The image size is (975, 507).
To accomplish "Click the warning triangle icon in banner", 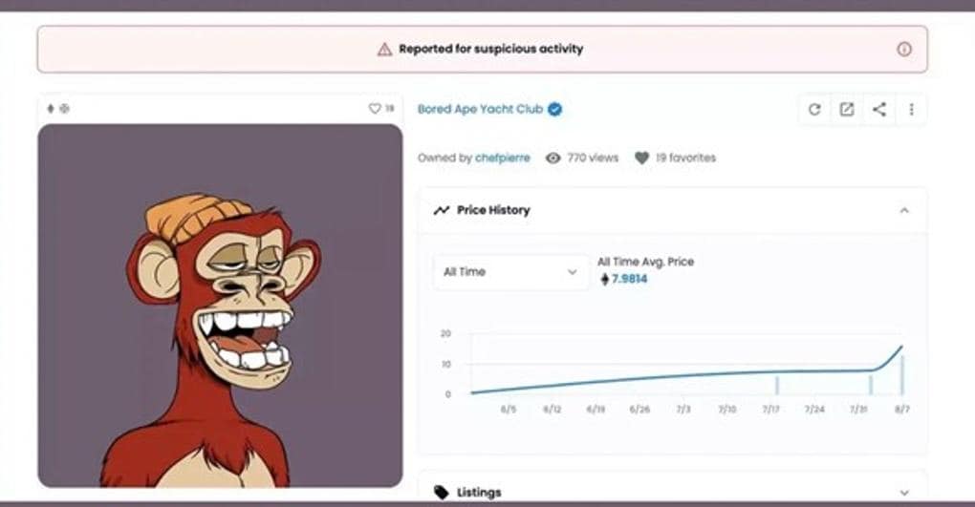I will point(385,49).
